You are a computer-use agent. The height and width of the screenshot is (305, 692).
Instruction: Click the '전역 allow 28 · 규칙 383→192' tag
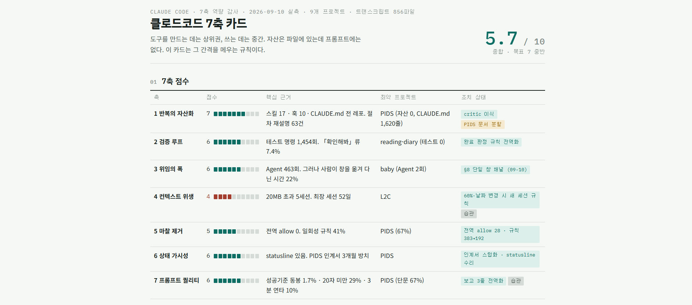tap(500, 234)
